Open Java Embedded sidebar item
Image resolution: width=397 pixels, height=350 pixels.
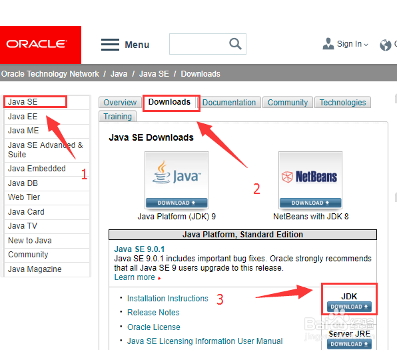pos(47,169)
